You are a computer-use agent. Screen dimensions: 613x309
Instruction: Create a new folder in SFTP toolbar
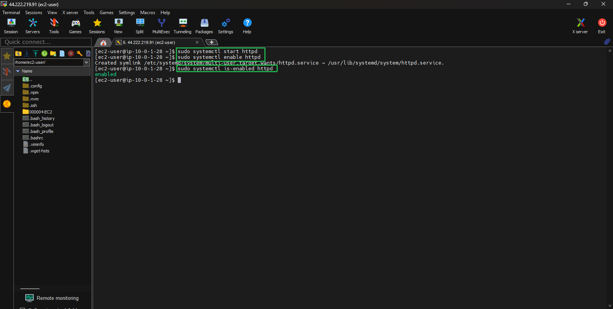coord(53,53)
